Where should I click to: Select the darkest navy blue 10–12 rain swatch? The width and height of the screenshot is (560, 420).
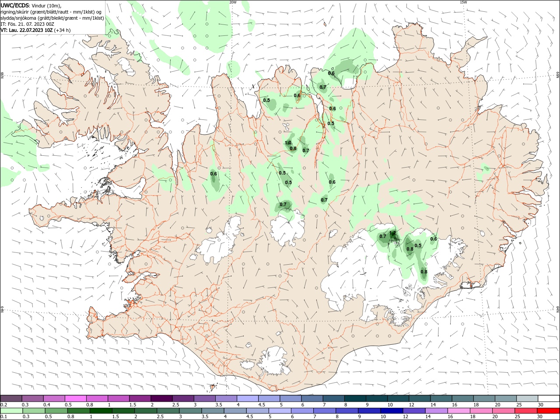pos(392,411)
